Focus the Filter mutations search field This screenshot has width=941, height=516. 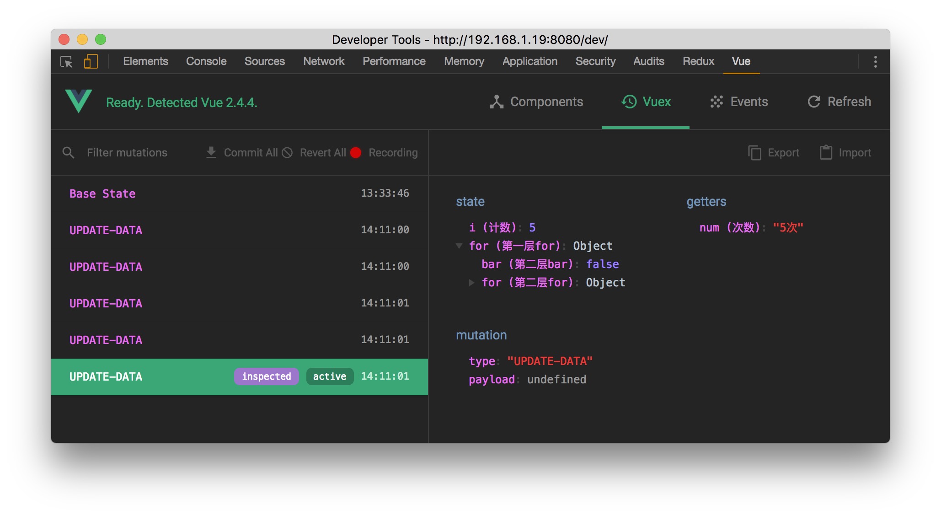(x=127, y=152)
